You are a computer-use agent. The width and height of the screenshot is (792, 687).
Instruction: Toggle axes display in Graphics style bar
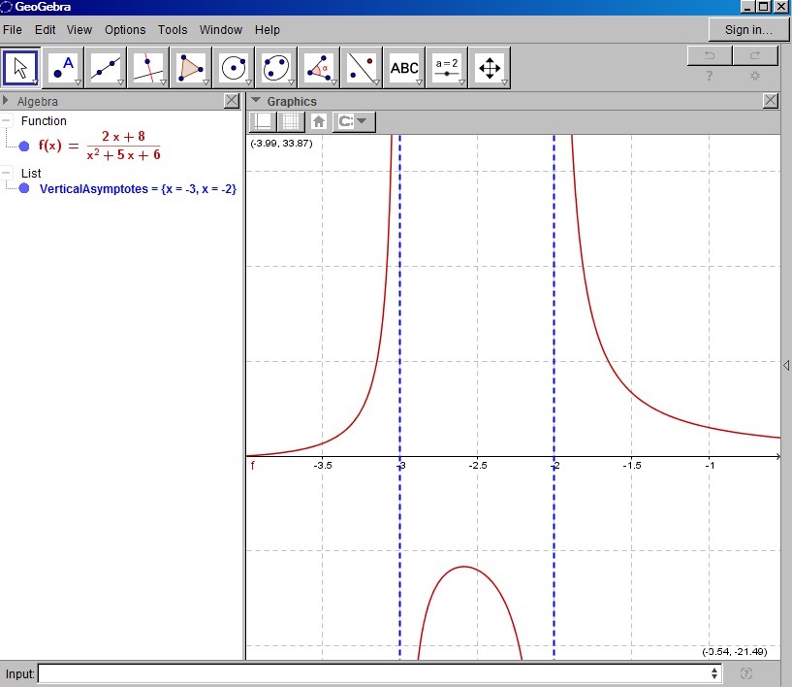pos(262,121)
